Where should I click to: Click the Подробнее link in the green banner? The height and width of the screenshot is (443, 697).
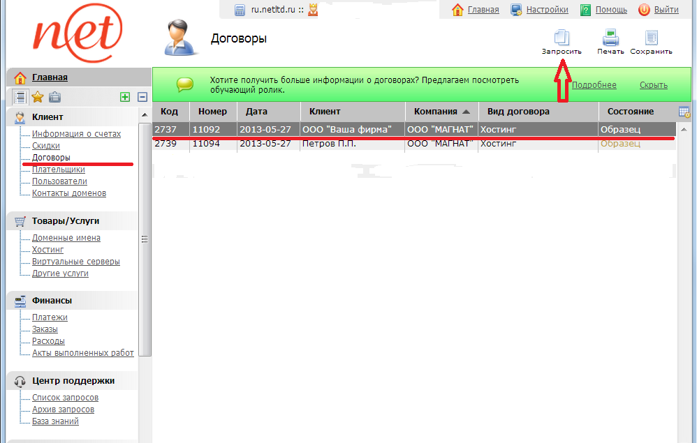tap(594, 85)
